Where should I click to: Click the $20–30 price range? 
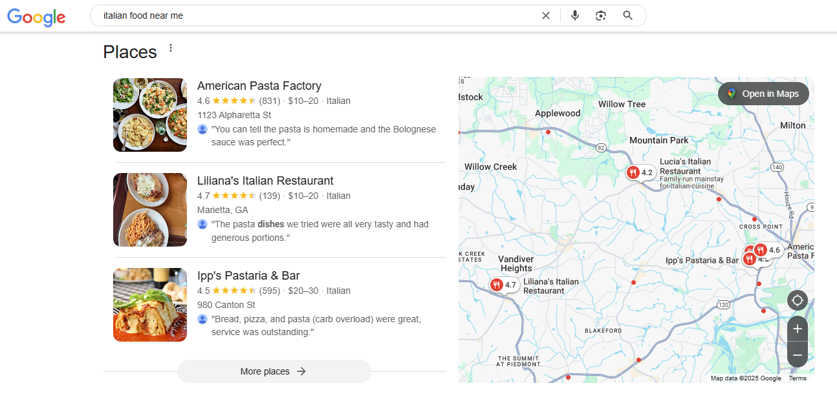(x=303, y=291)
